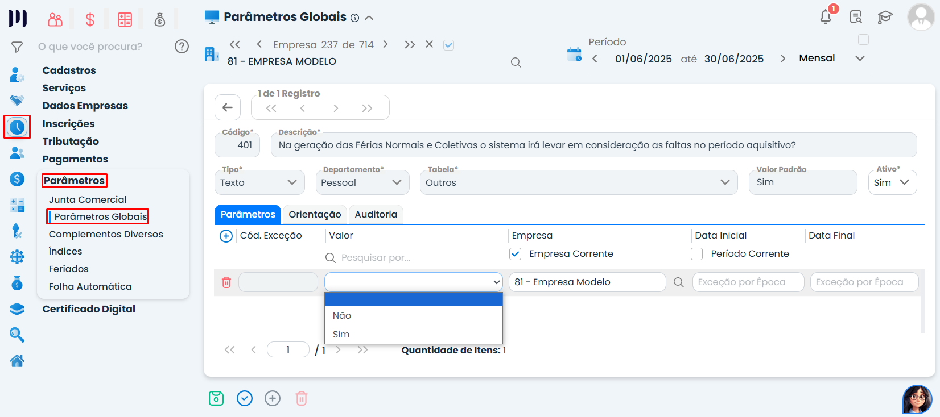Open the graduation cap training icon
The image size is (940, 417).
coord(885,17)
